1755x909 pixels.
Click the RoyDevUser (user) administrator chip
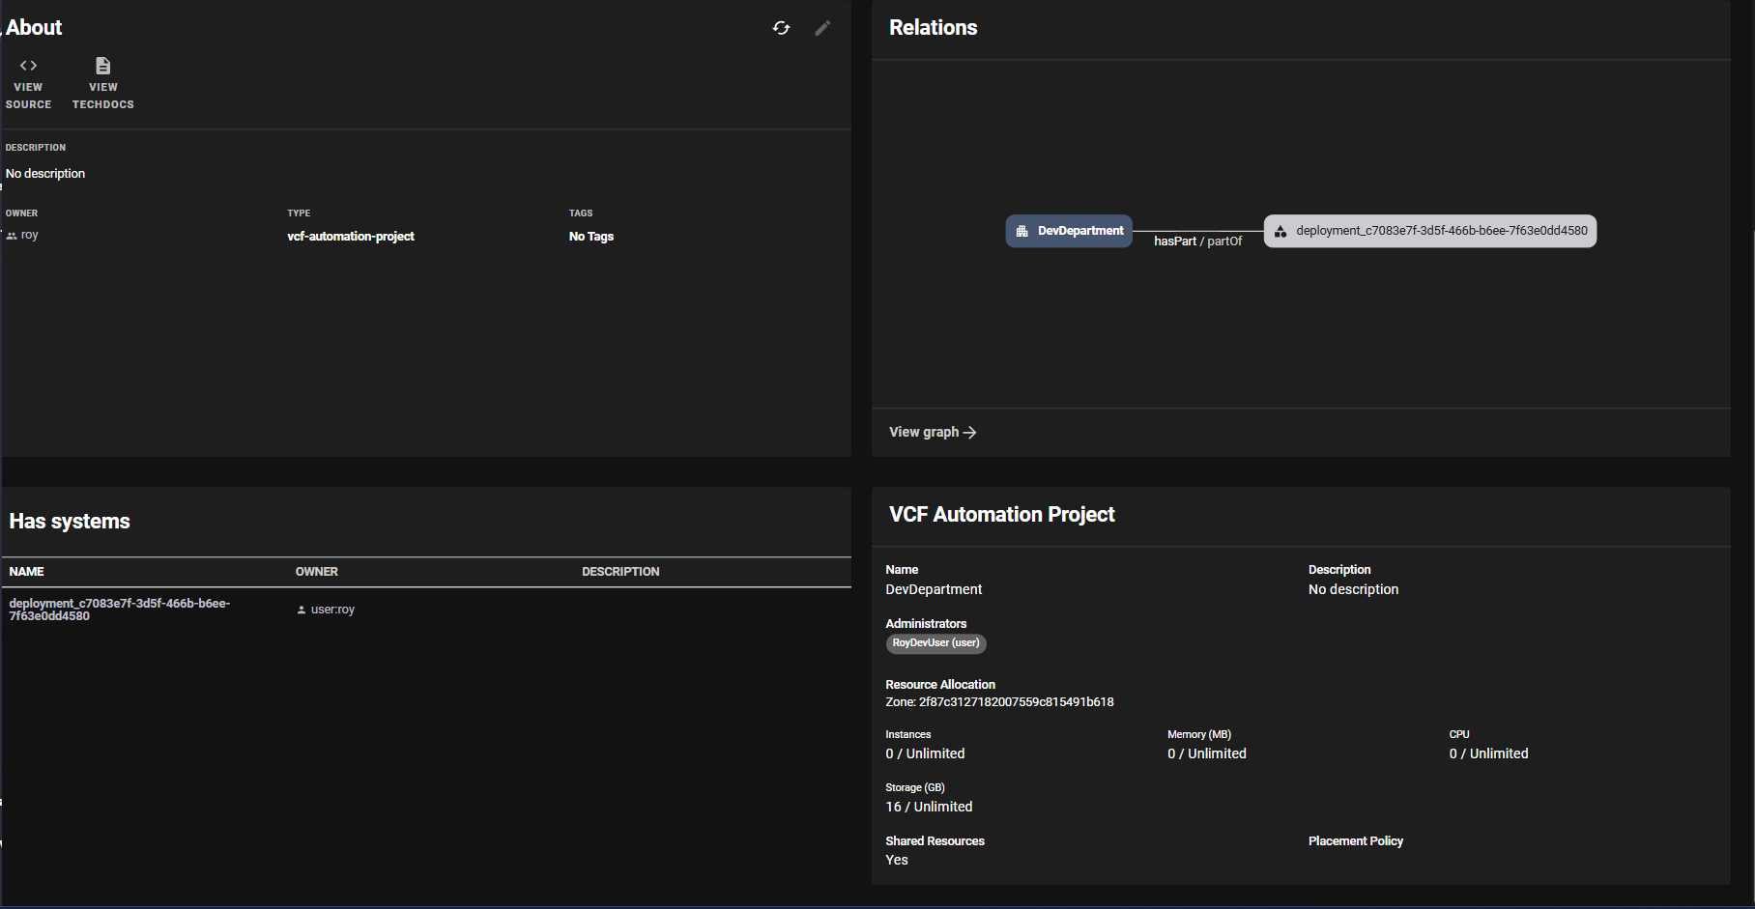click(x=935, y=643)
